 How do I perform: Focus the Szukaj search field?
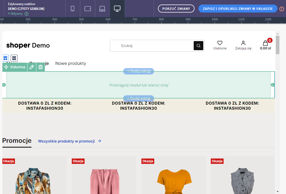point(152,46)
